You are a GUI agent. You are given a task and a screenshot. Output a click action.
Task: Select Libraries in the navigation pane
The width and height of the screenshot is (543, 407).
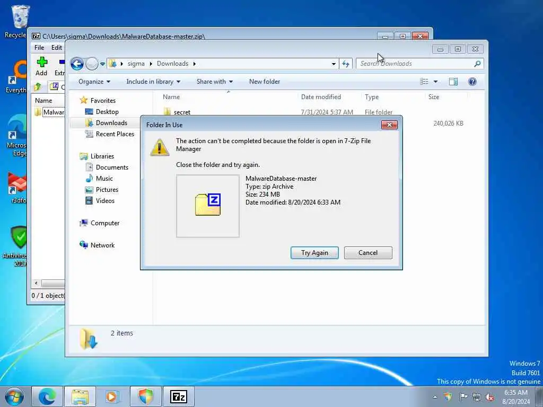click(102, 156)
